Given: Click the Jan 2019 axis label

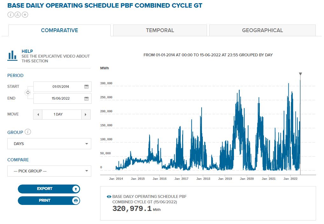Looking at the screenshot, I should click(x=225, y=179).
